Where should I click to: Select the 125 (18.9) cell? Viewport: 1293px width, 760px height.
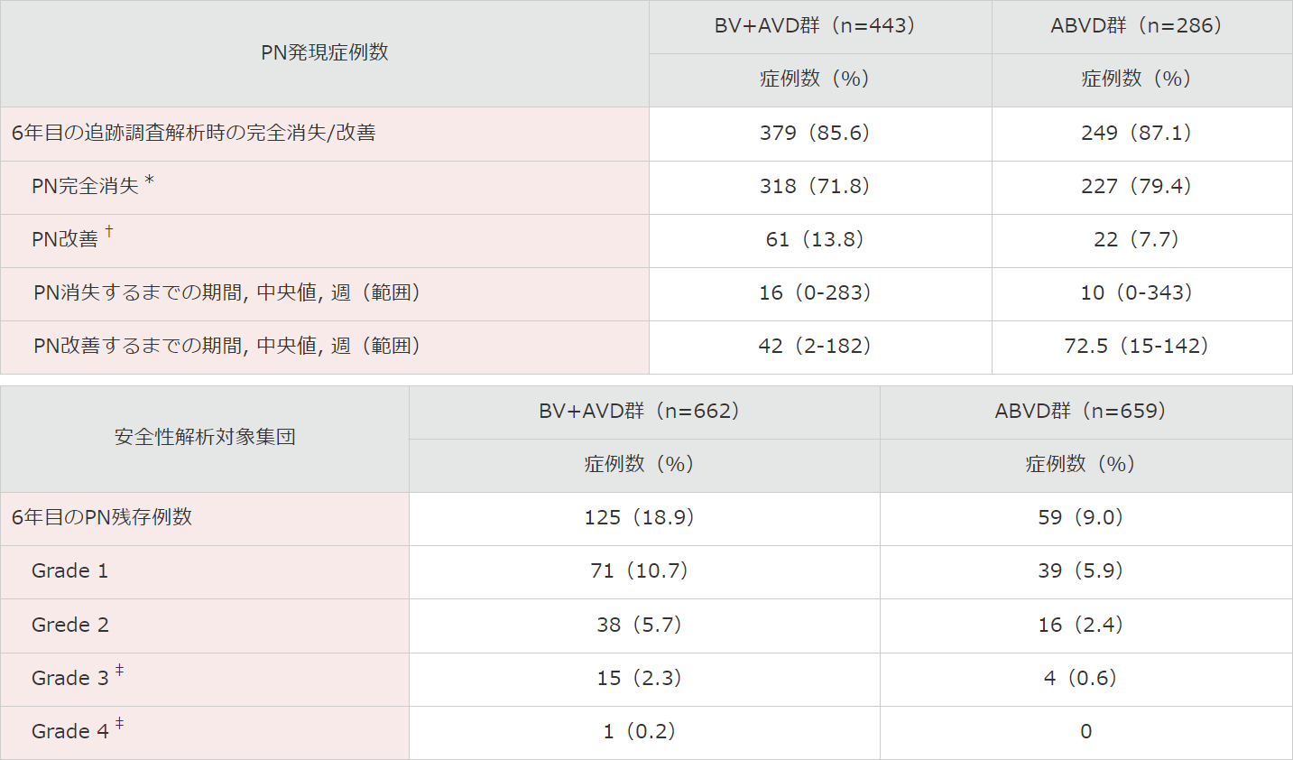pyautogui.click(x=644, y=518)
